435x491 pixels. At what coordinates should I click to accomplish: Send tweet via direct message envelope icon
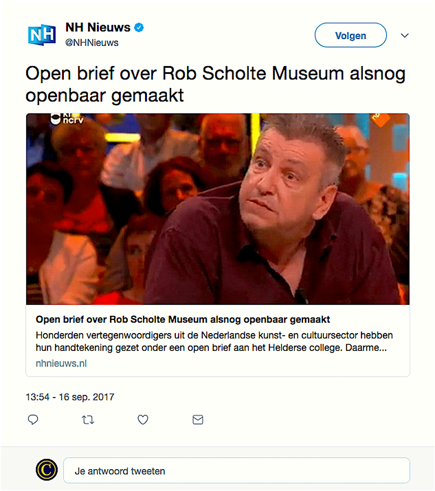tap(198, 420)
